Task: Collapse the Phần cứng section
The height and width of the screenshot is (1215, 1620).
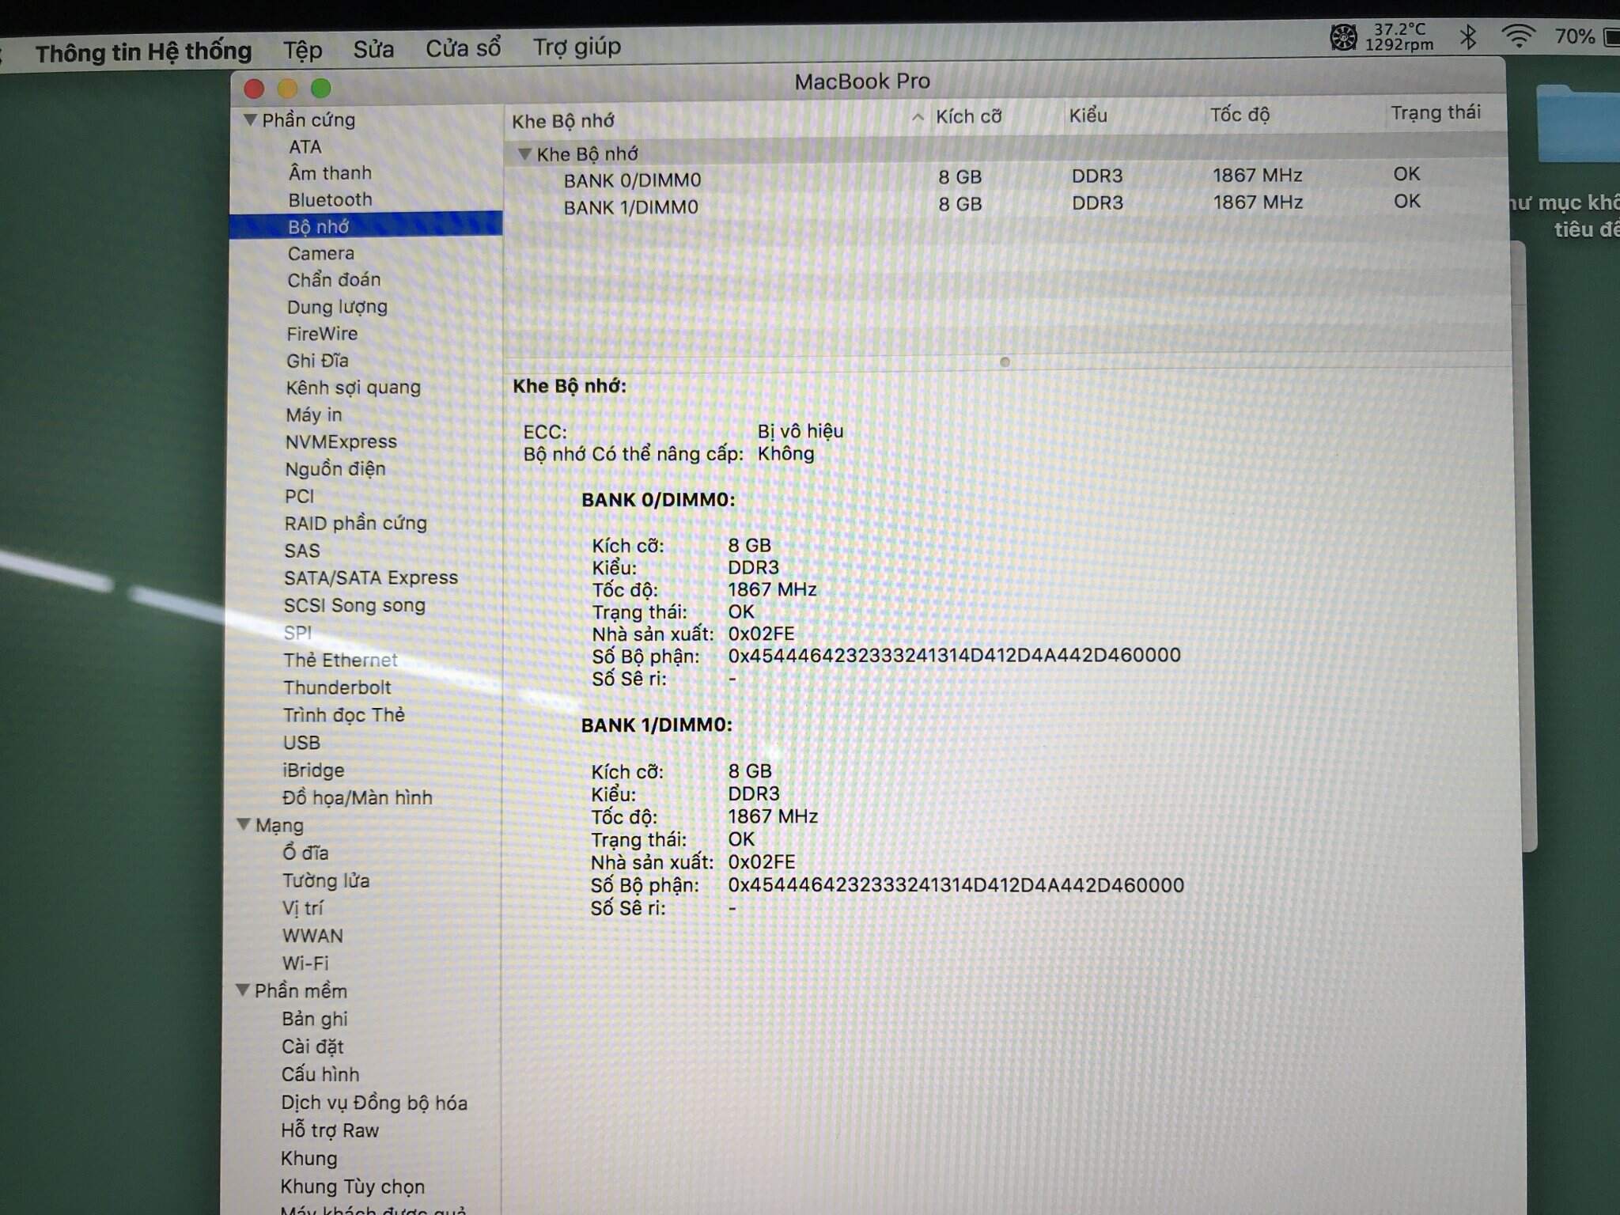Action: click(251, 120)
